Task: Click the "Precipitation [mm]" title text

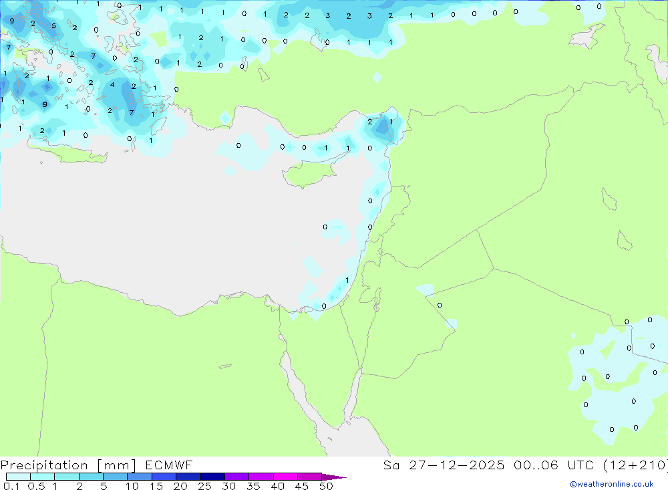Action: pos(68,465)
